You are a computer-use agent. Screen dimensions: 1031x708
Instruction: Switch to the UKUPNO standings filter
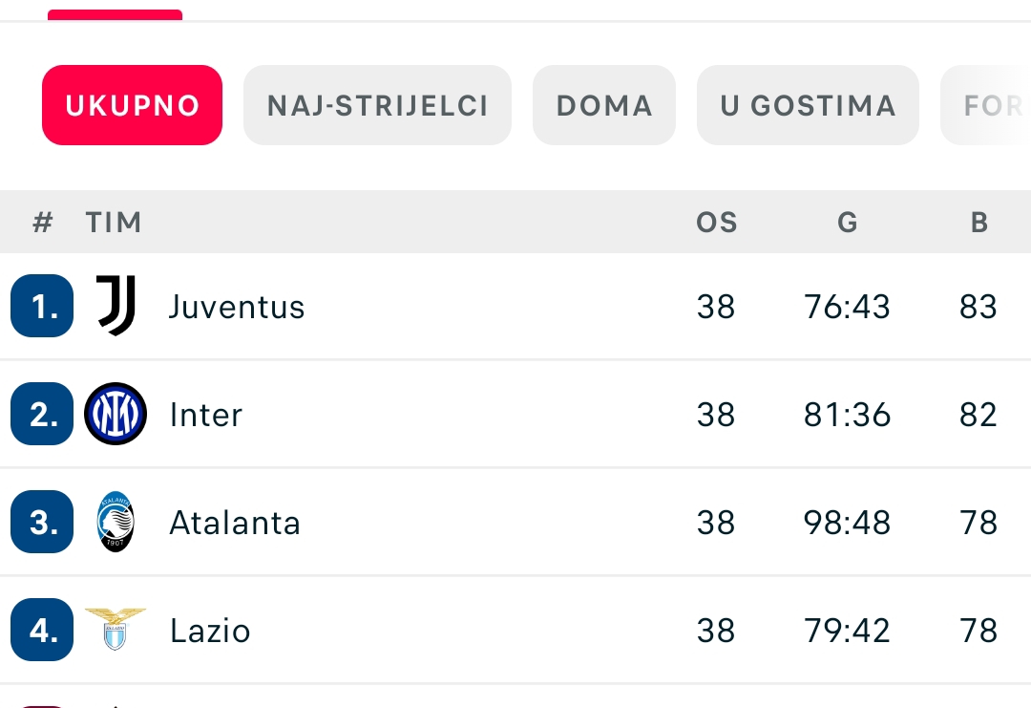click(132, 105)
